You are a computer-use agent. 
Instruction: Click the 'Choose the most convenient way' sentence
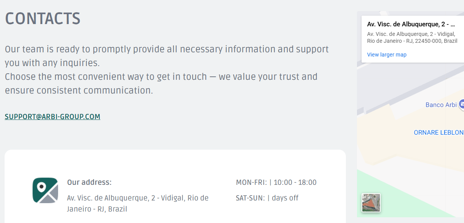[161, 83]
